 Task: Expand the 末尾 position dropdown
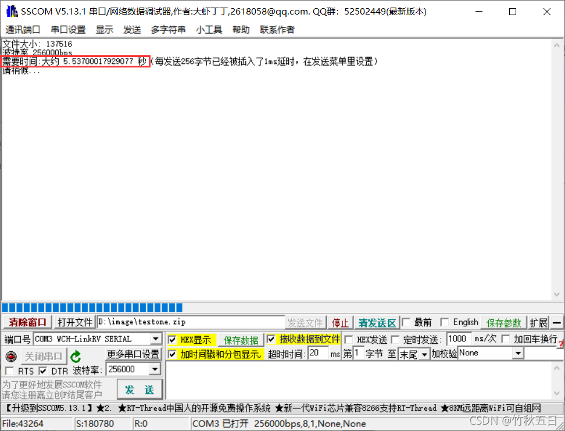point(424,353)
